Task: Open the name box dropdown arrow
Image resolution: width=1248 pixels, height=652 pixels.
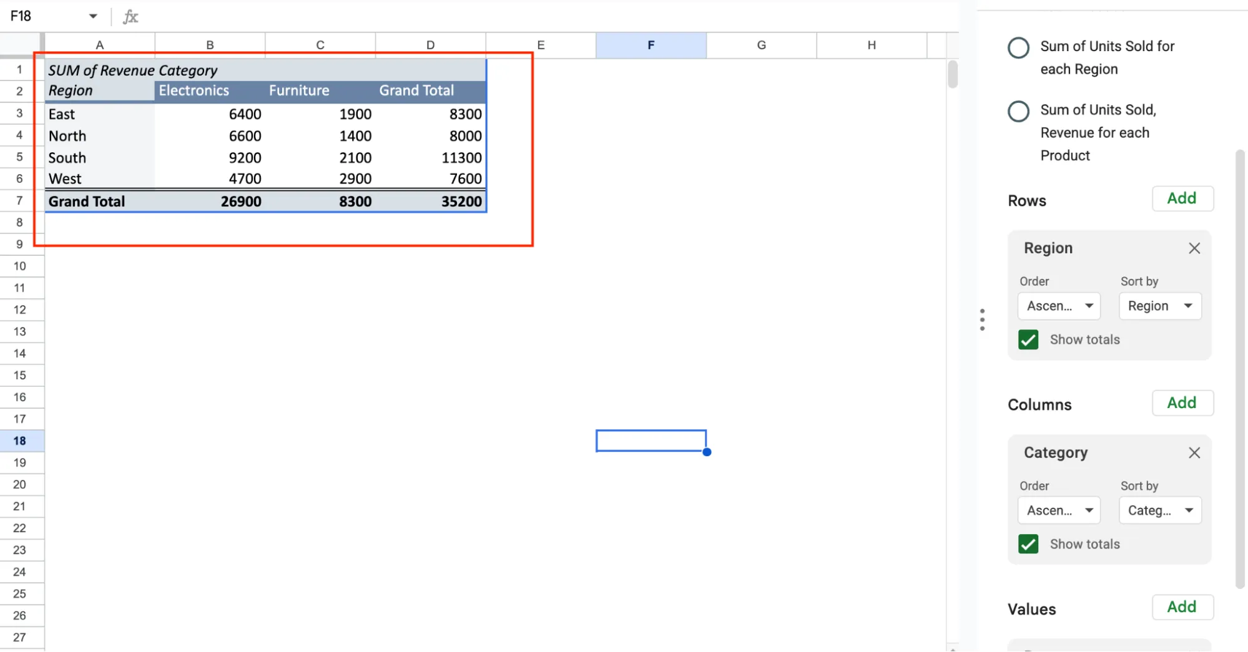Action: [x=92, y=16]
